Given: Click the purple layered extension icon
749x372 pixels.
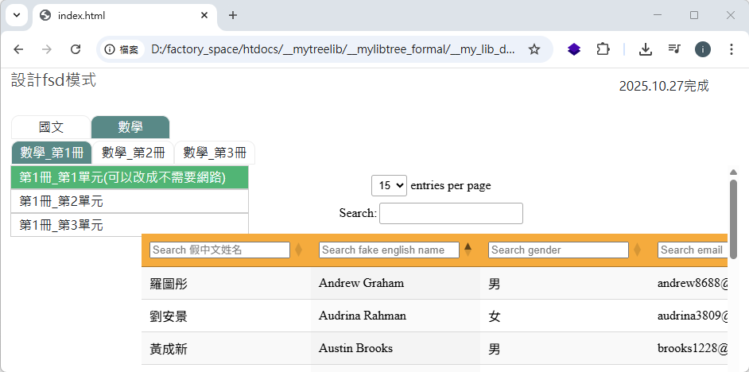Looking at the screenshot, I should pos(574,49).
